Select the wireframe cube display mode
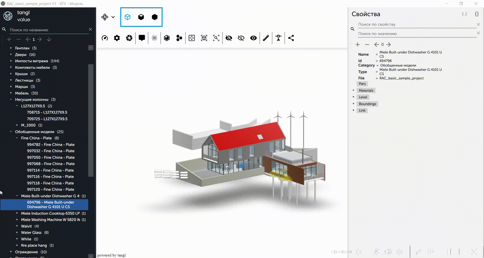Viewport: 484px width, 258px height. [128, 17]
